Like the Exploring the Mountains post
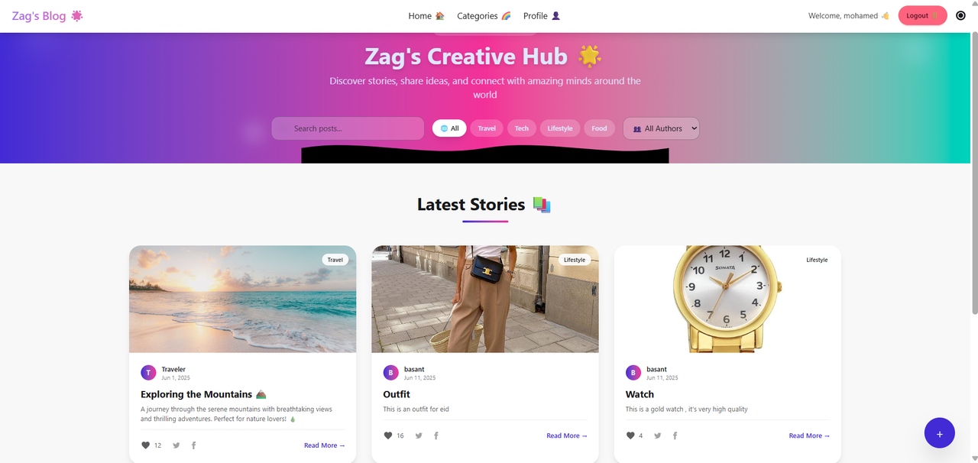978x463 pixels. (146, 445)
